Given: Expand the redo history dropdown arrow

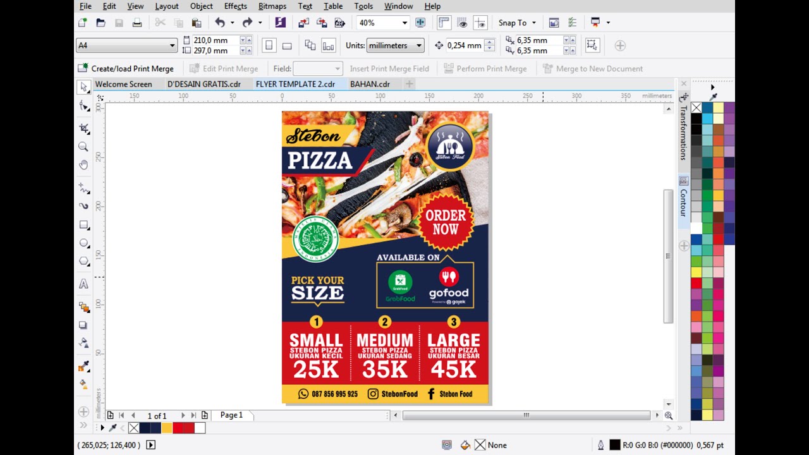Looking at the screenshot, I should point(260,23).
